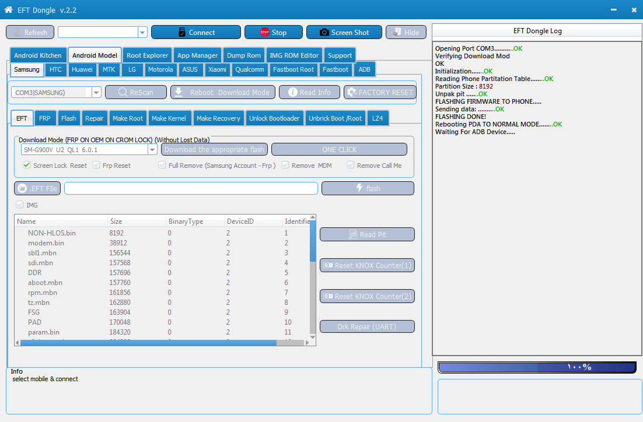Expand the COM3|SAMSUNG port dropdown
643x422 pixels.
(96, 93)
